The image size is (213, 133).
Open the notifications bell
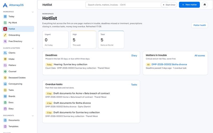coord(204,5)
